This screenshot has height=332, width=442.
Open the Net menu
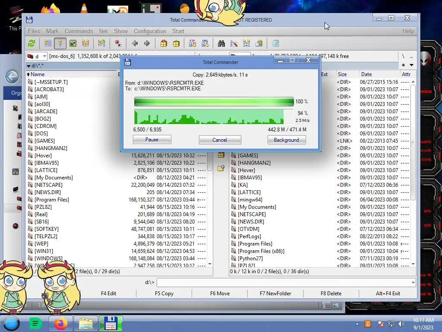[103, 31]
